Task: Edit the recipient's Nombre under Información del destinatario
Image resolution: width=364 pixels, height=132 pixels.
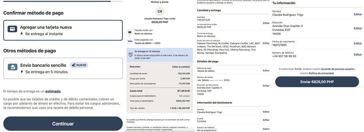Action: (266, 112)
